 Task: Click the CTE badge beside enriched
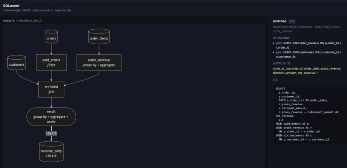coord(291,21)
